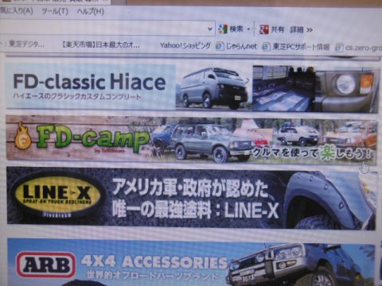Open the じゃらんnet favorite link
The width and height of the screenshot is (382, 286).
click(241, 47)
